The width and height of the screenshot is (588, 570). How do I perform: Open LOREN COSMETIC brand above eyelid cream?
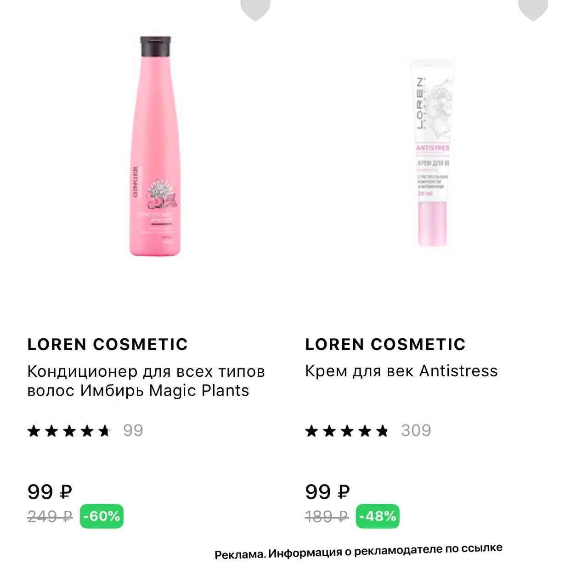click(x=385, y=344)
